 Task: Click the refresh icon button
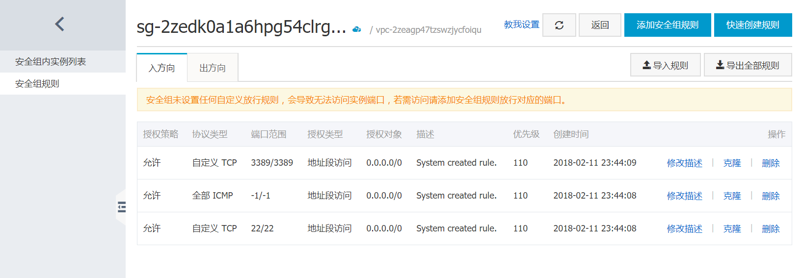point(559,25)
